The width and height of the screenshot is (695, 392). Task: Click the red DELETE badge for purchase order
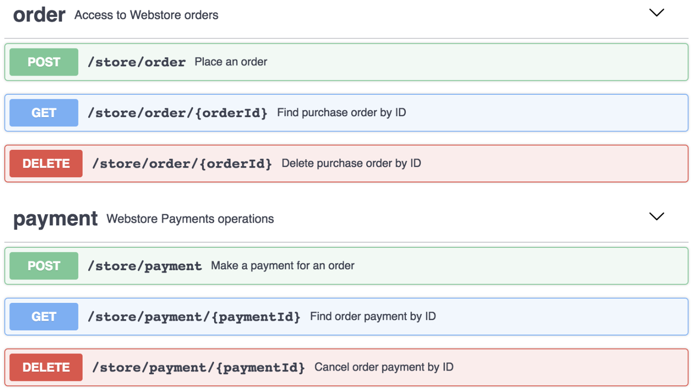point(46,164)
